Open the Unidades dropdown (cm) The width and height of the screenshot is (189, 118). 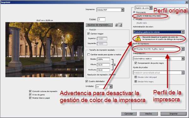pos(104,87)
